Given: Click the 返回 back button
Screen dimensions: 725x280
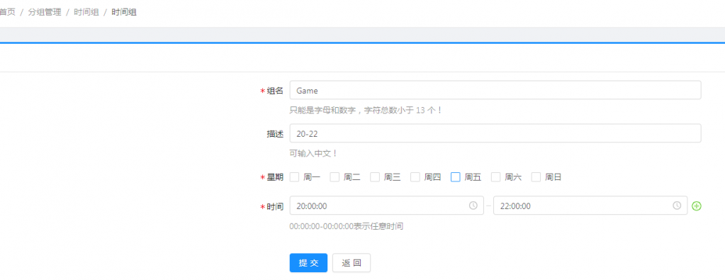Looking at the screenshot, I should click(x=352, y=263).
